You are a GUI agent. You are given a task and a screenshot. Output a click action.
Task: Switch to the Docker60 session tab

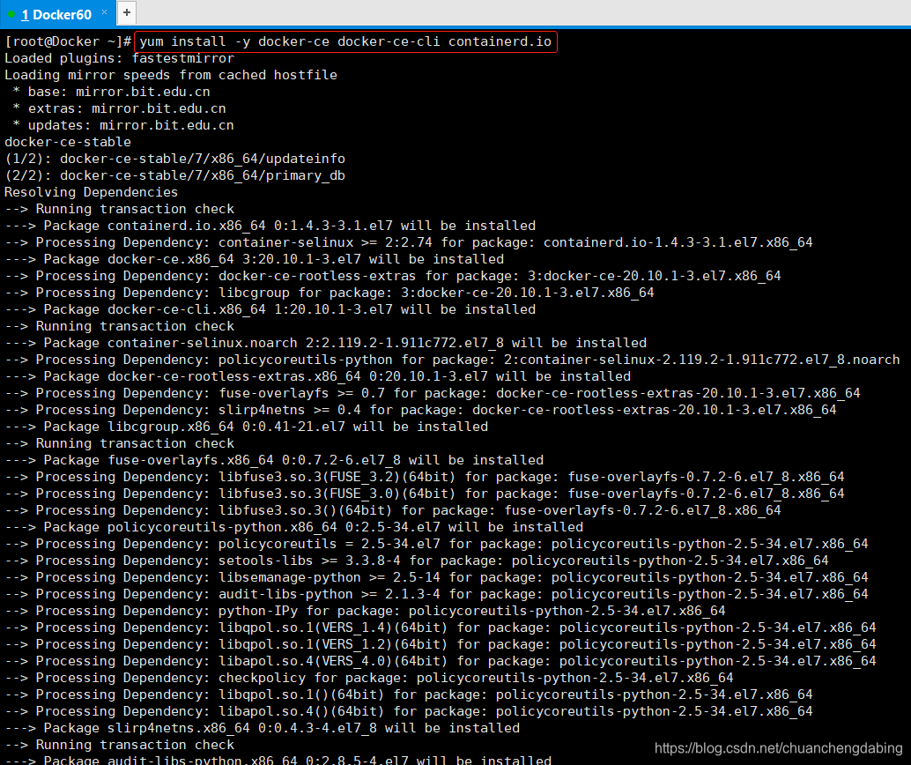coord(56,14)
